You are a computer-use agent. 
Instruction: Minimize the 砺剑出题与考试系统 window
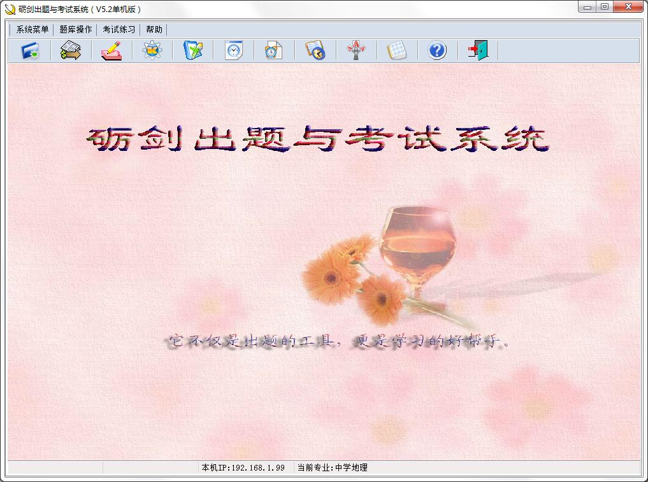[x=587, y=7]
